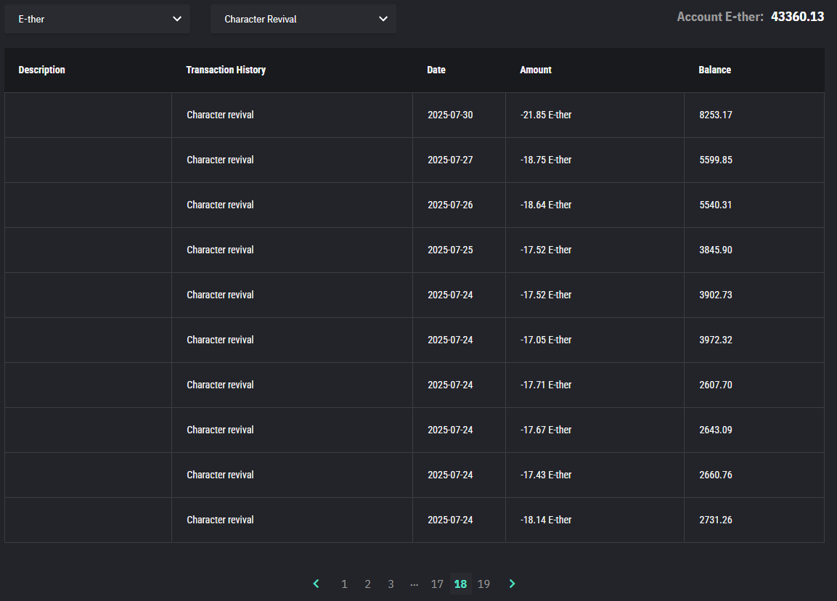Open pagination page 2

coord(367,584)
